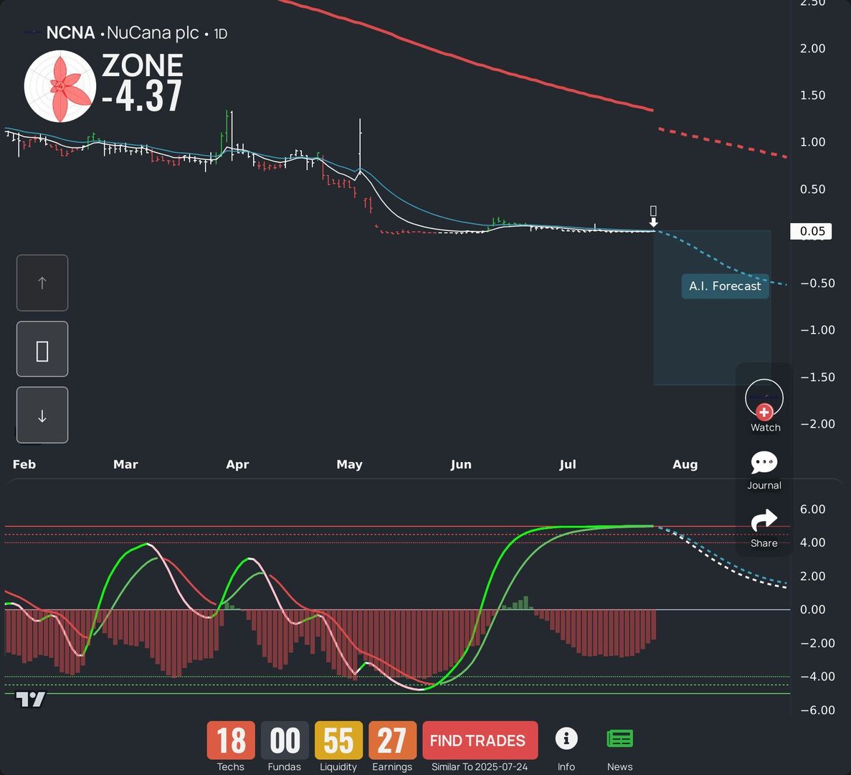Click the 1D timeframe label
Screen dimensions: 851x775
tap(220, 34)
